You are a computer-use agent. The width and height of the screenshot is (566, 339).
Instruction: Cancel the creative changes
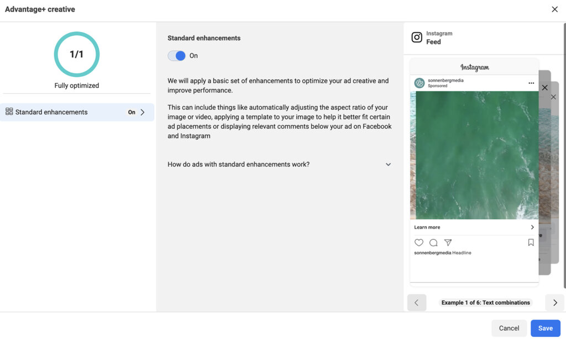tap(509, 328)
